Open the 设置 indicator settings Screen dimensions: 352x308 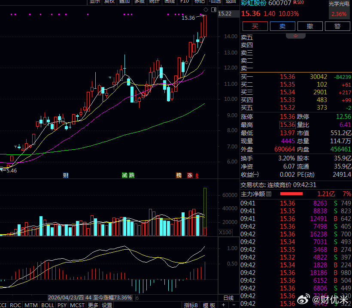pos(107,305)
